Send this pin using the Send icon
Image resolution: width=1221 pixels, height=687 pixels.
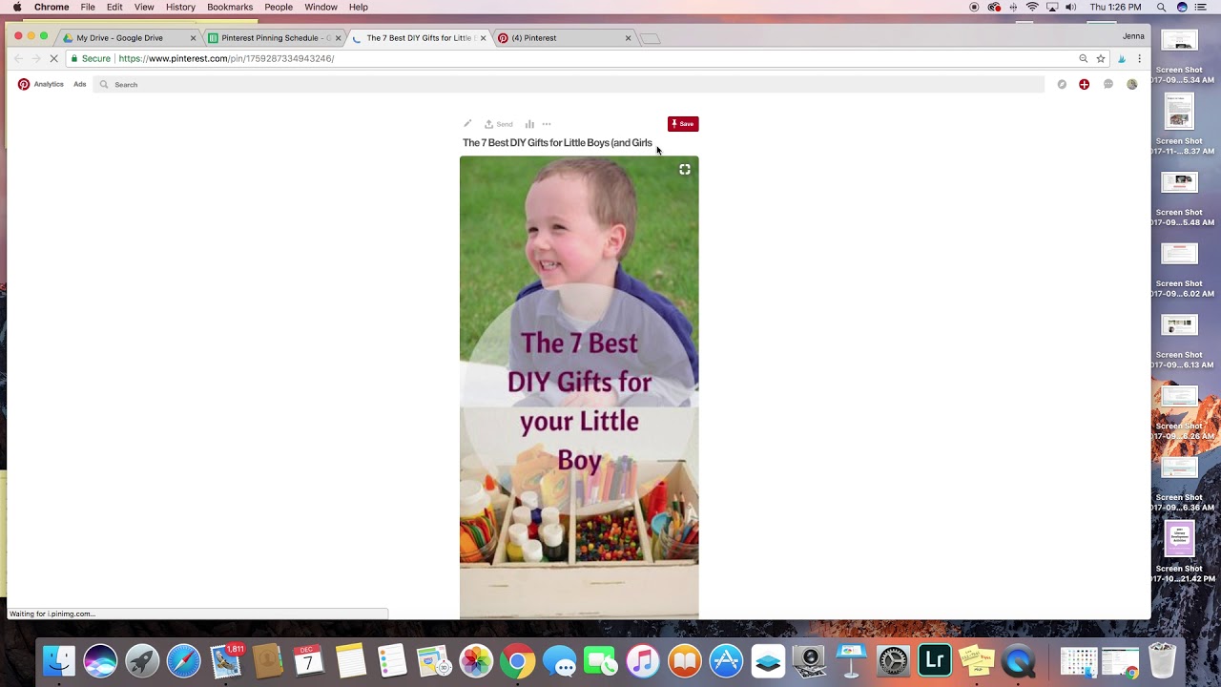(x=498, y=124)
